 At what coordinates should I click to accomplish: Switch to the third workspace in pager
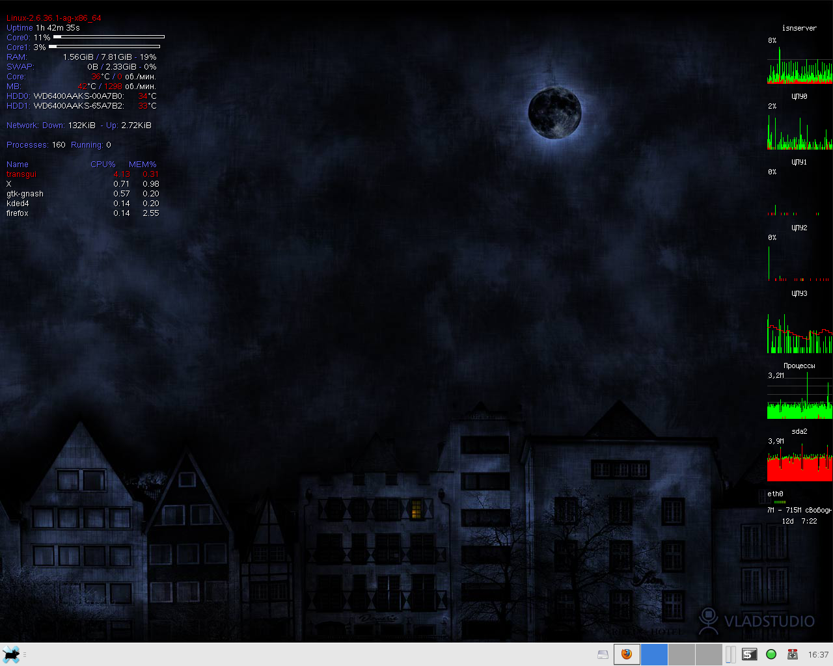click(709, 654)
